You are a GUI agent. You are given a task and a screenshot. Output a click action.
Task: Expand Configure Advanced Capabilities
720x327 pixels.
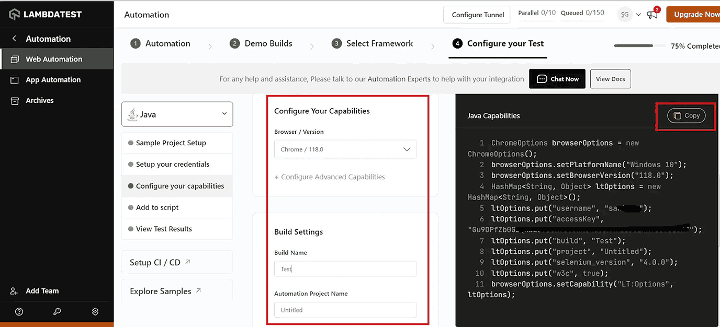330,177
